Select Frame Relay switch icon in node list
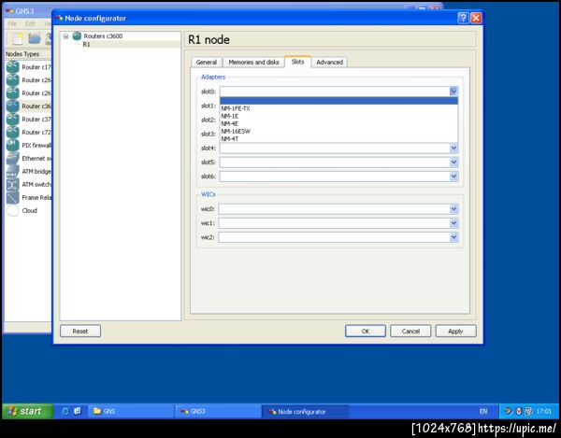Screen dimensions: 561x438 point(12,198)
